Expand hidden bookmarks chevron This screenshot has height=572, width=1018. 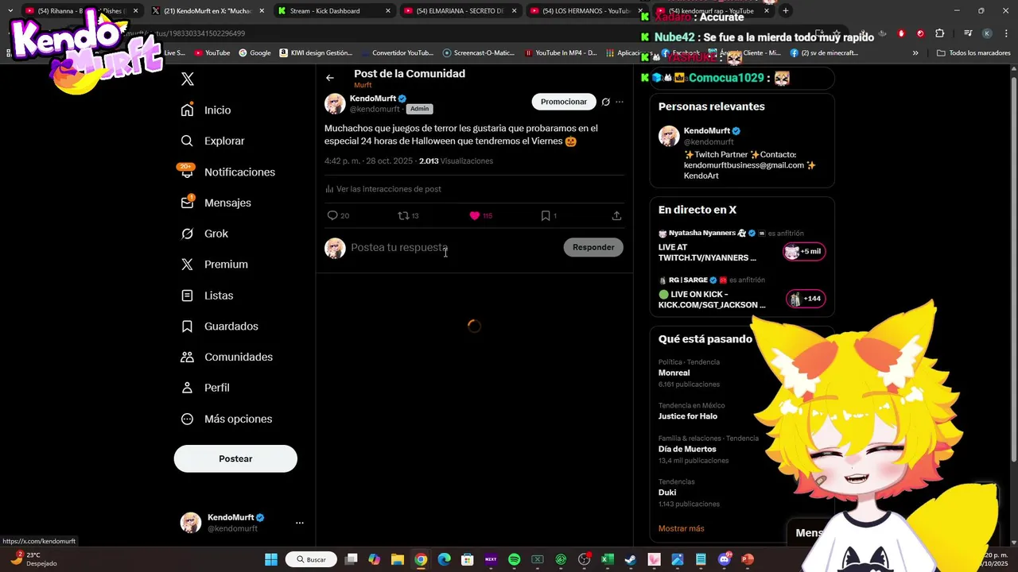point(915,52)
